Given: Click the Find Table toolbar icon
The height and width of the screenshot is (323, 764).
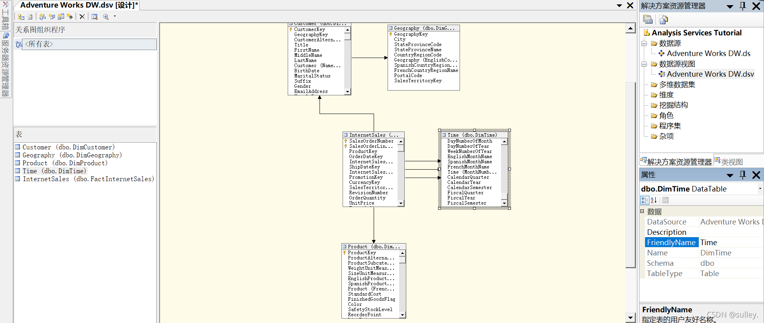Looking at the screenshot, I should [x=94, y=17].
